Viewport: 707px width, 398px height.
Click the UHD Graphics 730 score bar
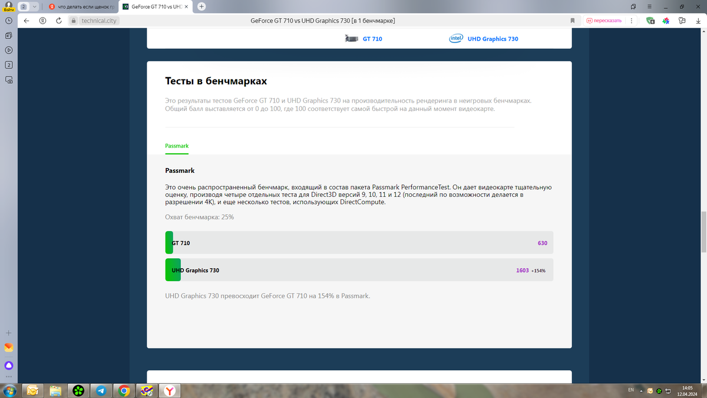[x=359, y=270]
